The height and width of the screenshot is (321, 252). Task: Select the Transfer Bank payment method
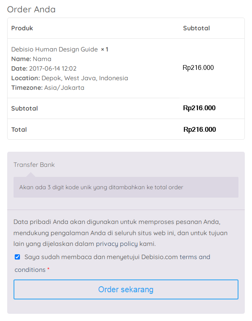[x=34, y=164]
